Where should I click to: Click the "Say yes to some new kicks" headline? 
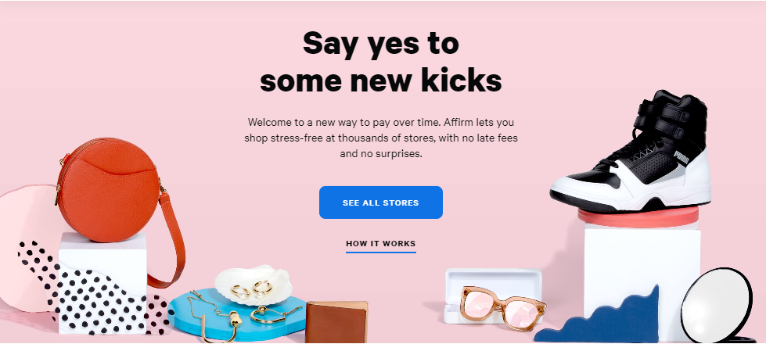380,62
